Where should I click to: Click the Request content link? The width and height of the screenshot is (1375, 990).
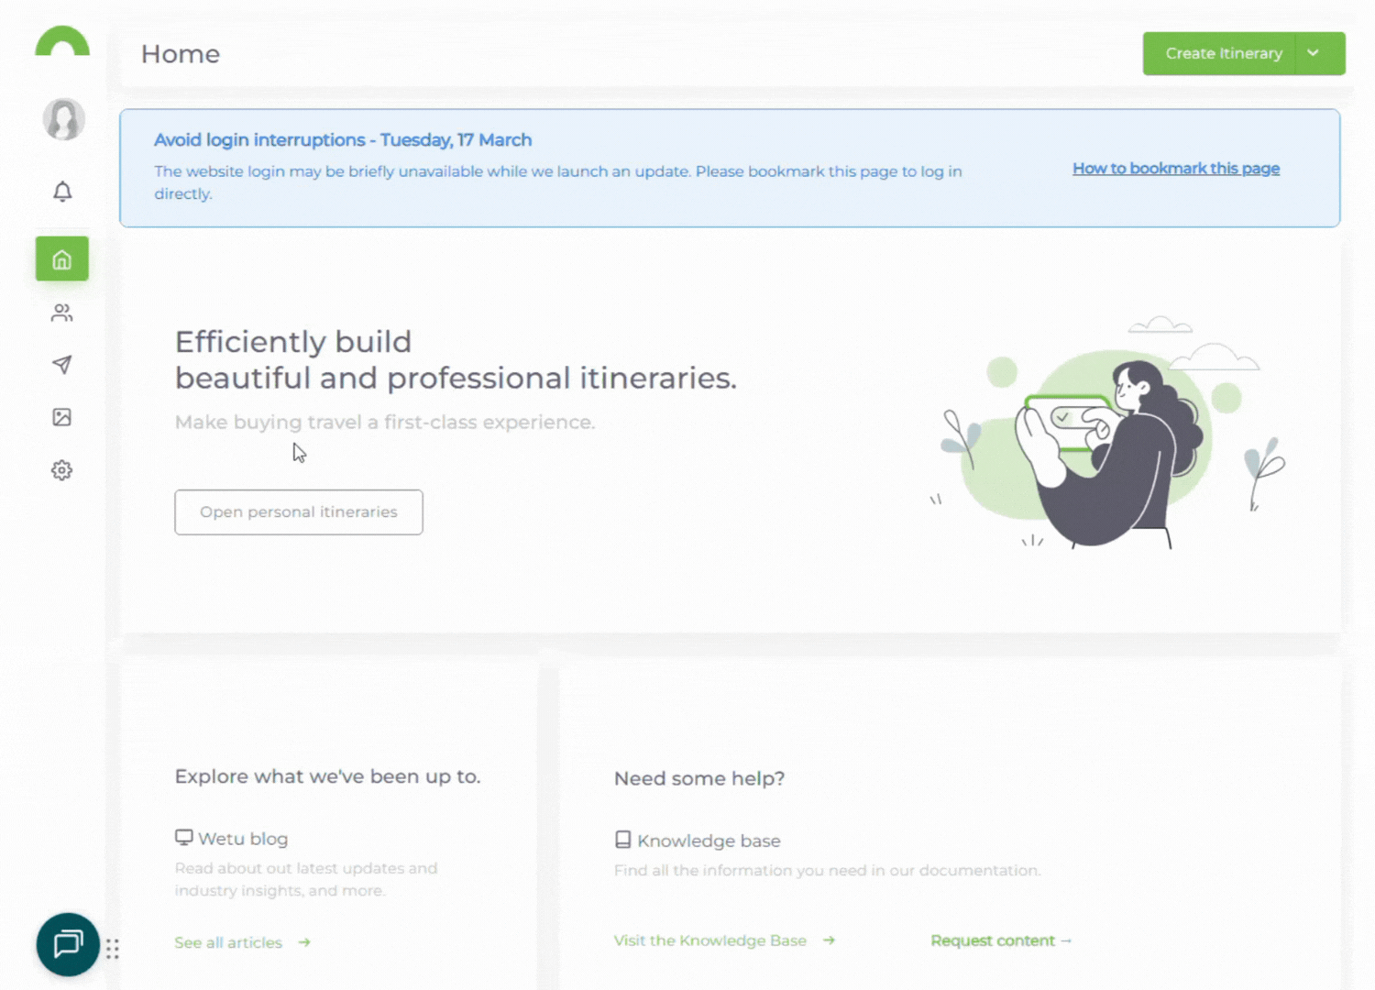click(x=993, y=940)
